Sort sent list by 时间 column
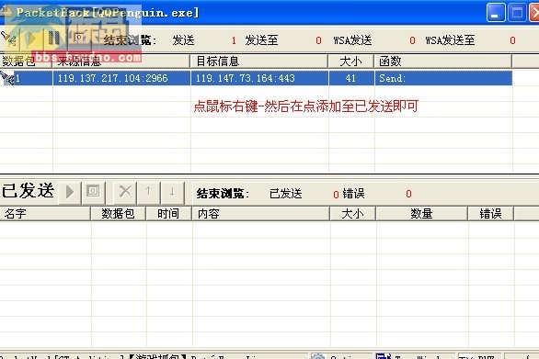 point(168,214)
